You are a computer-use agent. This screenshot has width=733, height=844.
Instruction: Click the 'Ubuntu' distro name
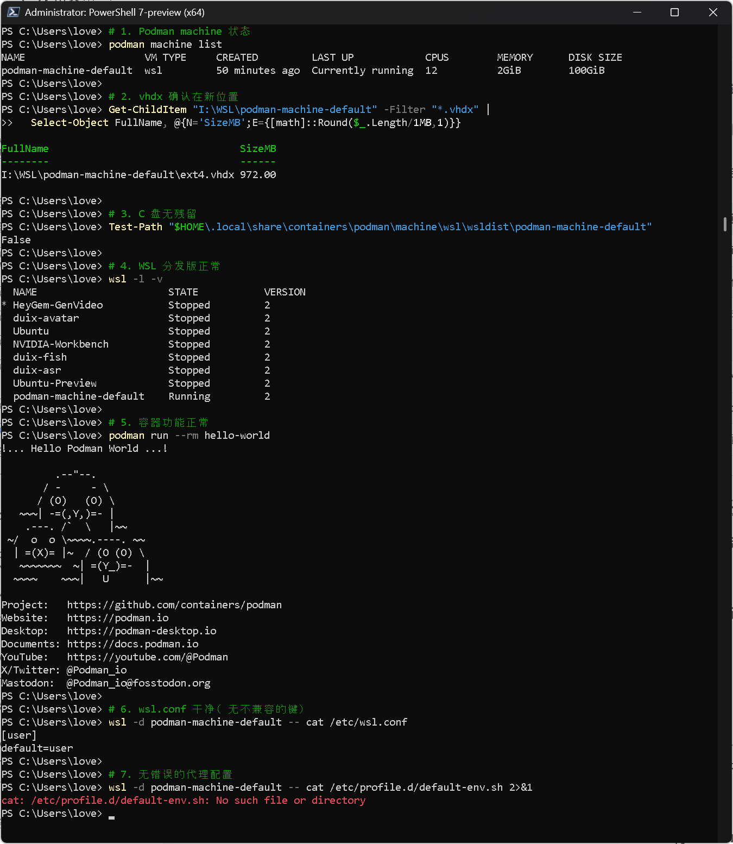point(31,331)
